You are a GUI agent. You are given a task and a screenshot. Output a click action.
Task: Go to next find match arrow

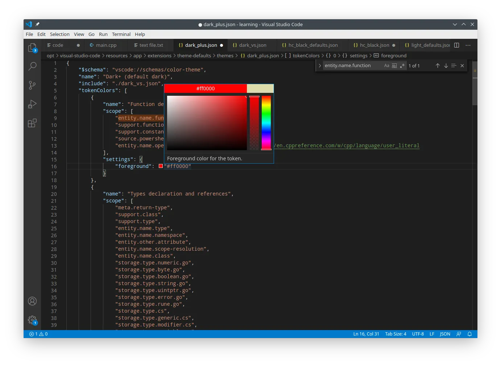pos(446,66)
